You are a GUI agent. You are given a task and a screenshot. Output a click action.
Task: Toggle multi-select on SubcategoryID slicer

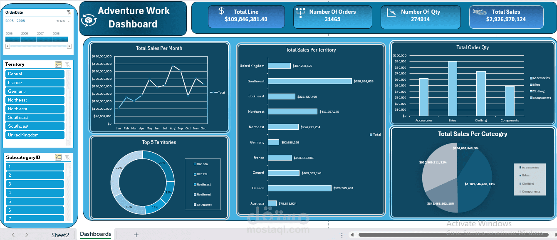[59, 157]
